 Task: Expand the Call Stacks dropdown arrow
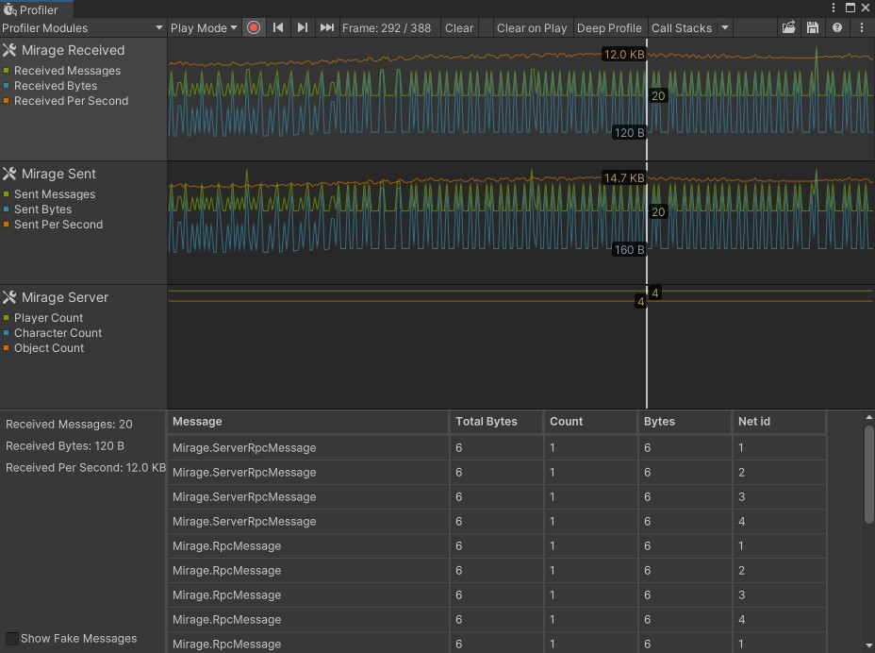tap(725, 28)
